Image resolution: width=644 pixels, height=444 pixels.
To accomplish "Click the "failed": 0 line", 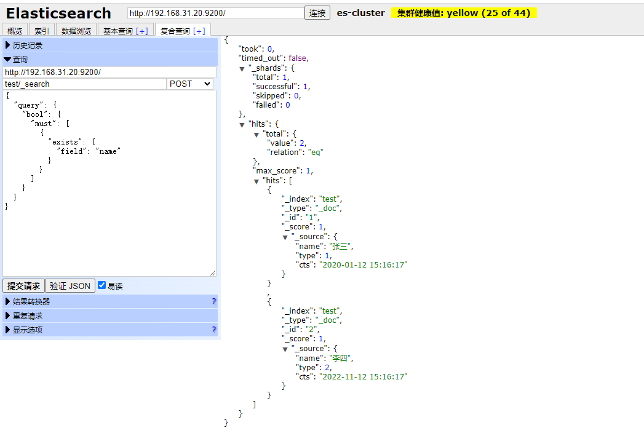I will pos(271,105).
